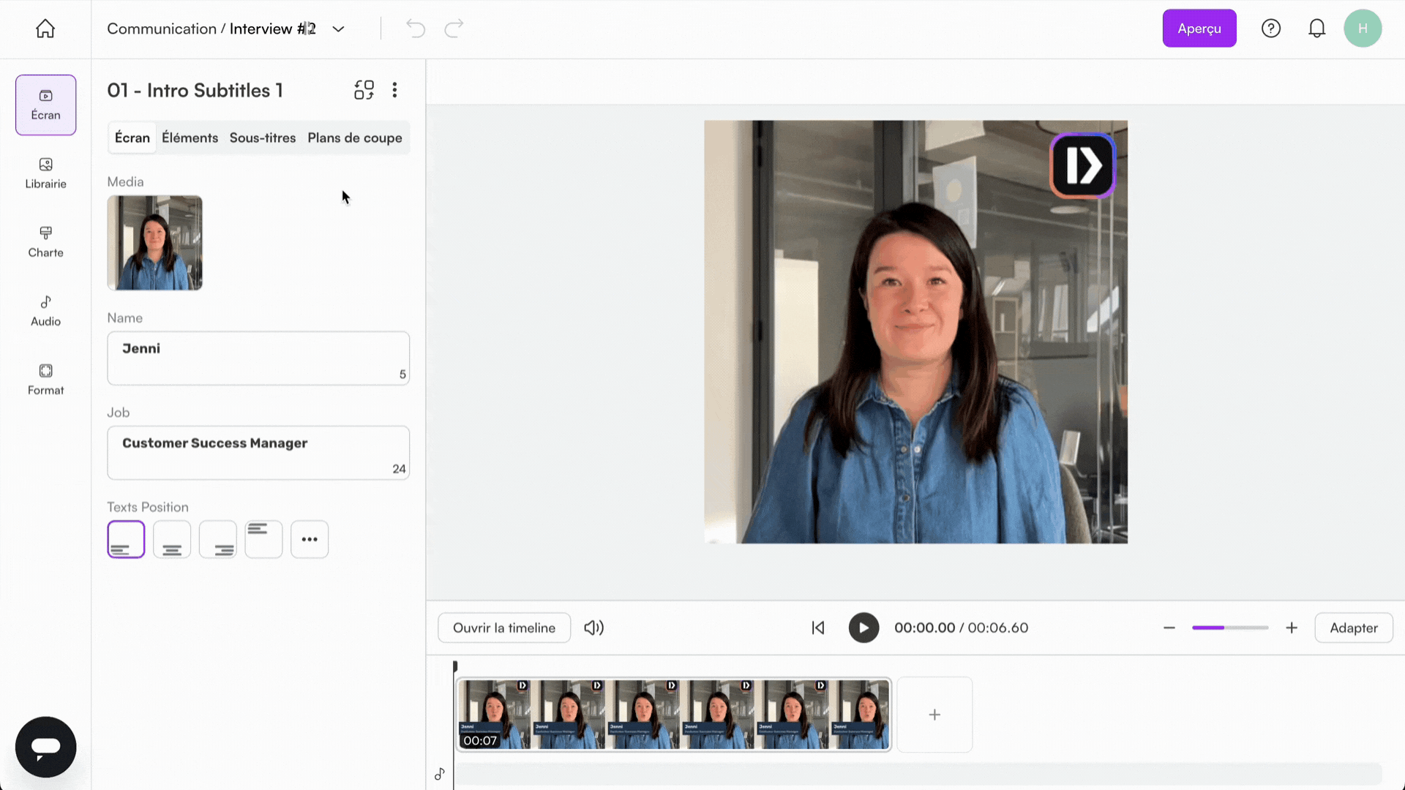Open the three-dot menu next to the screen title
The image size is (1405, 790).
[394, 89]
